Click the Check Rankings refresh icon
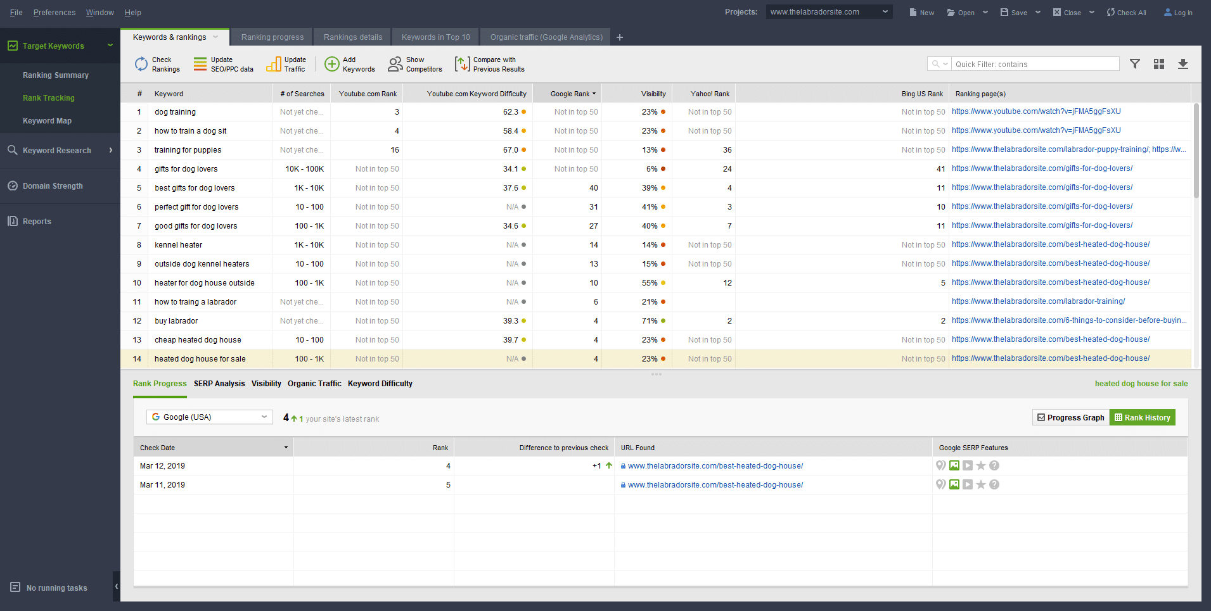 [141, 64]
